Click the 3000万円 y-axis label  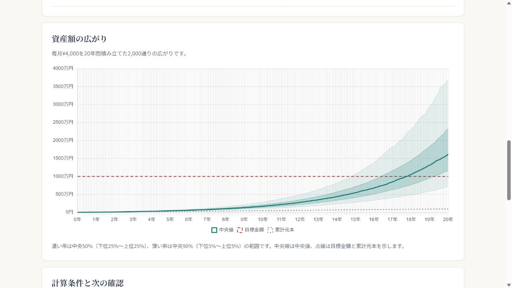(x=63, y=104)
